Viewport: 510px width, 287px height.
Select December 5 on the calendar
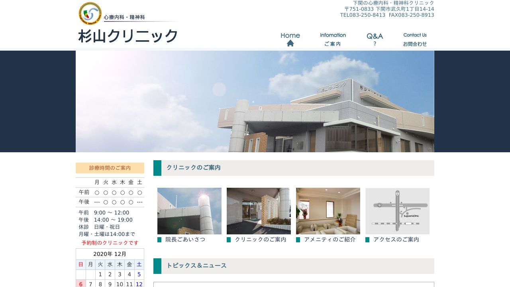(x=139, y=274)
